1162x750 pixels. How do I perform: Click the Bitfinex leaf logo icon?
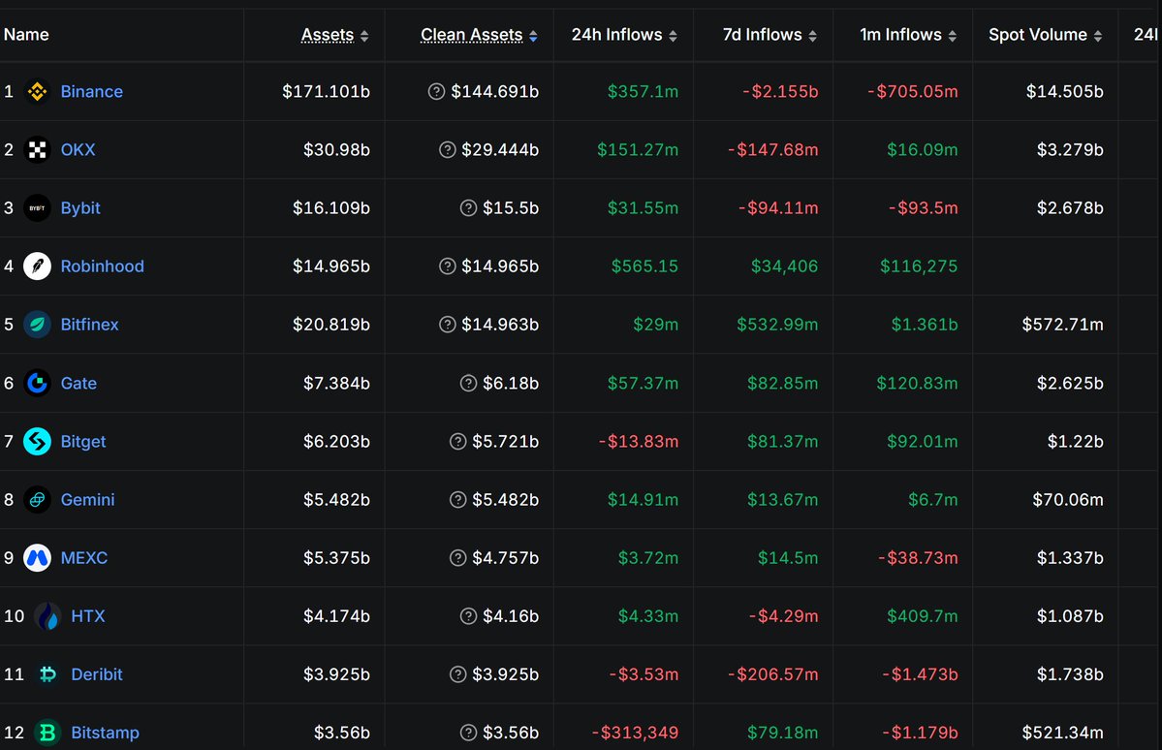coord(37,325)
